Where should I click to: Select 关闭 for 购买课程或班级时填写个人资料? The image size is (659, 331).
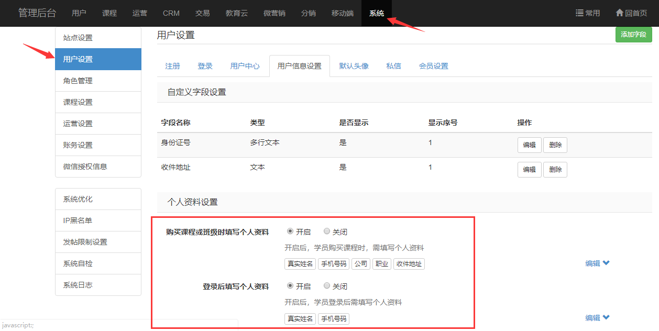coord(327,231)
